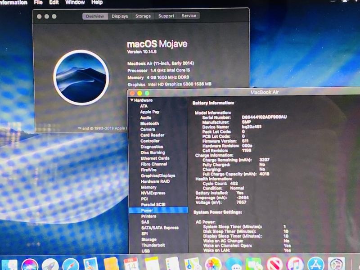This screenshot has width=360, height=270.
Task: Switch to the Displays tab
Action: coord(120,16)
